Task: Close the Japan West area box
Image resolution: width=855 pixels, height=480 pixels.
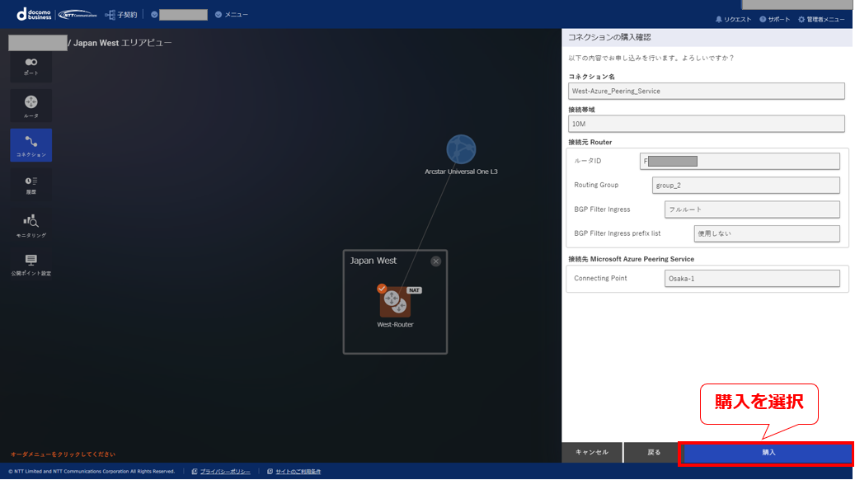Action: (x=435, y=261)
